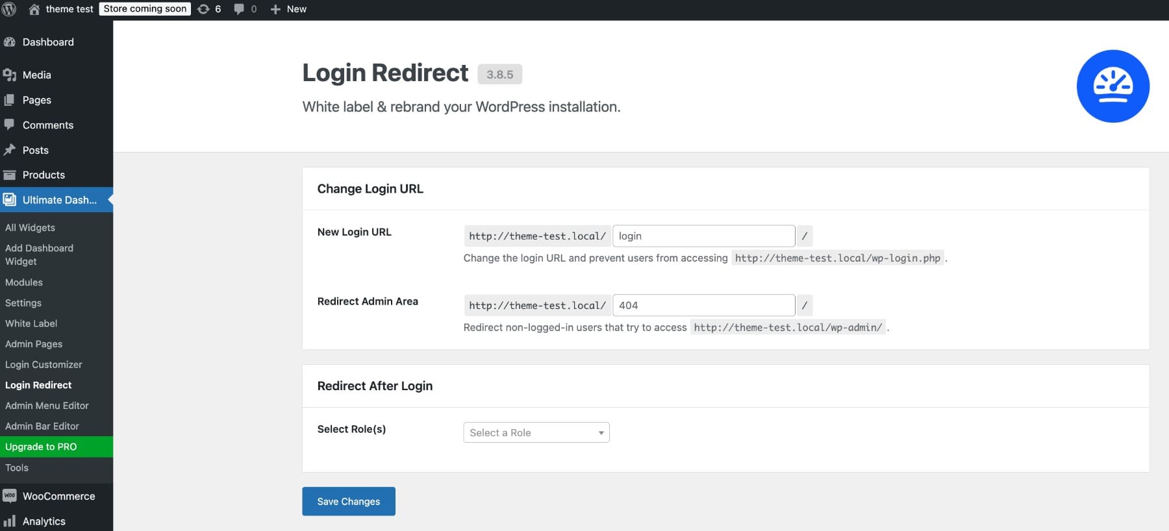
Task: Click the Media icon in sidebar
Action: click(x=9, y=75)
